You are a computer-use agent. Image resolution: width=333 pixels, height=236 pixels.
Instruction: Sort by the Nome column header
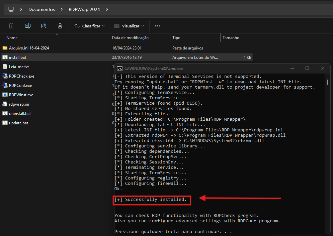[x=12, y=38]
